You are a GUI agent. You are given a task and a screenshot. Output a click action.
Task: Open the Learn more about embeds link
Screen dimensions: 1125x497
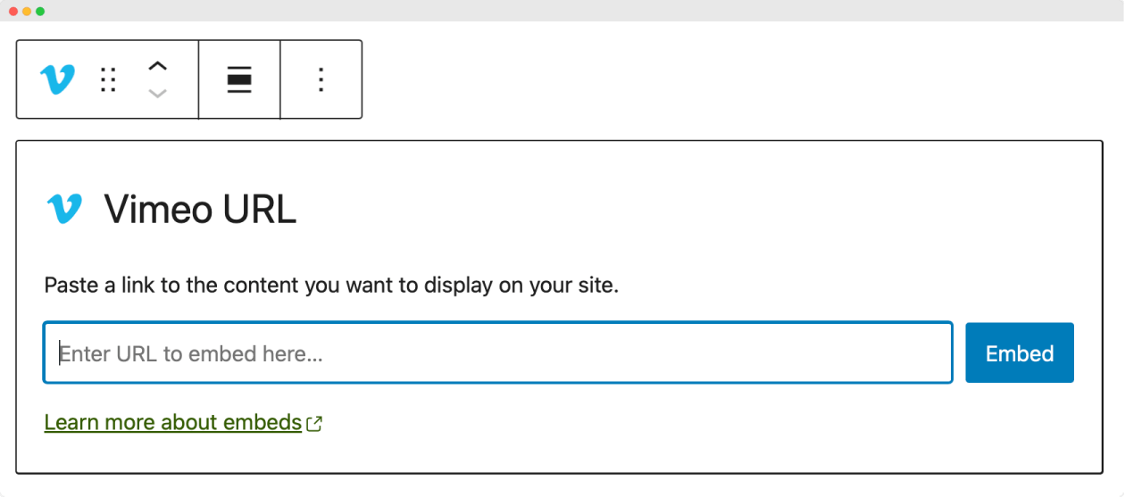pyautogui.click(x=173, y=422)
